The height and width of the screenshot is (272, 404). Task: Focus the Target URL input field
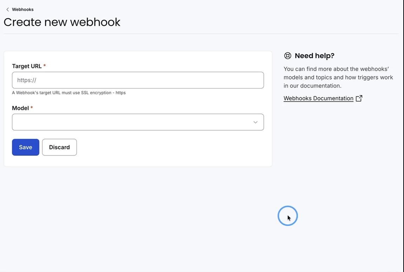(138, 80)
